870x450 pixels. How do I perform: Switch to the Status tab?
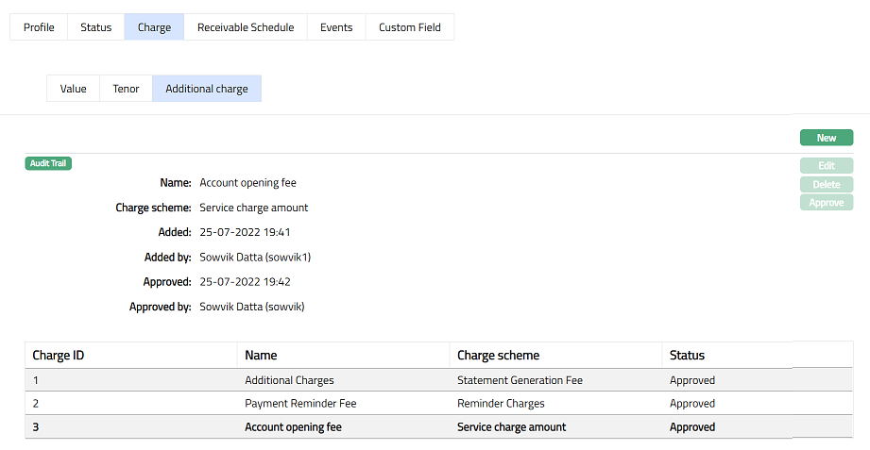pos(95,27)
